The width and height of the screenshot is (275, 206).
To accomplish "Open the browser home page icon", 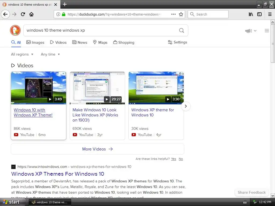I will point(31,14).
